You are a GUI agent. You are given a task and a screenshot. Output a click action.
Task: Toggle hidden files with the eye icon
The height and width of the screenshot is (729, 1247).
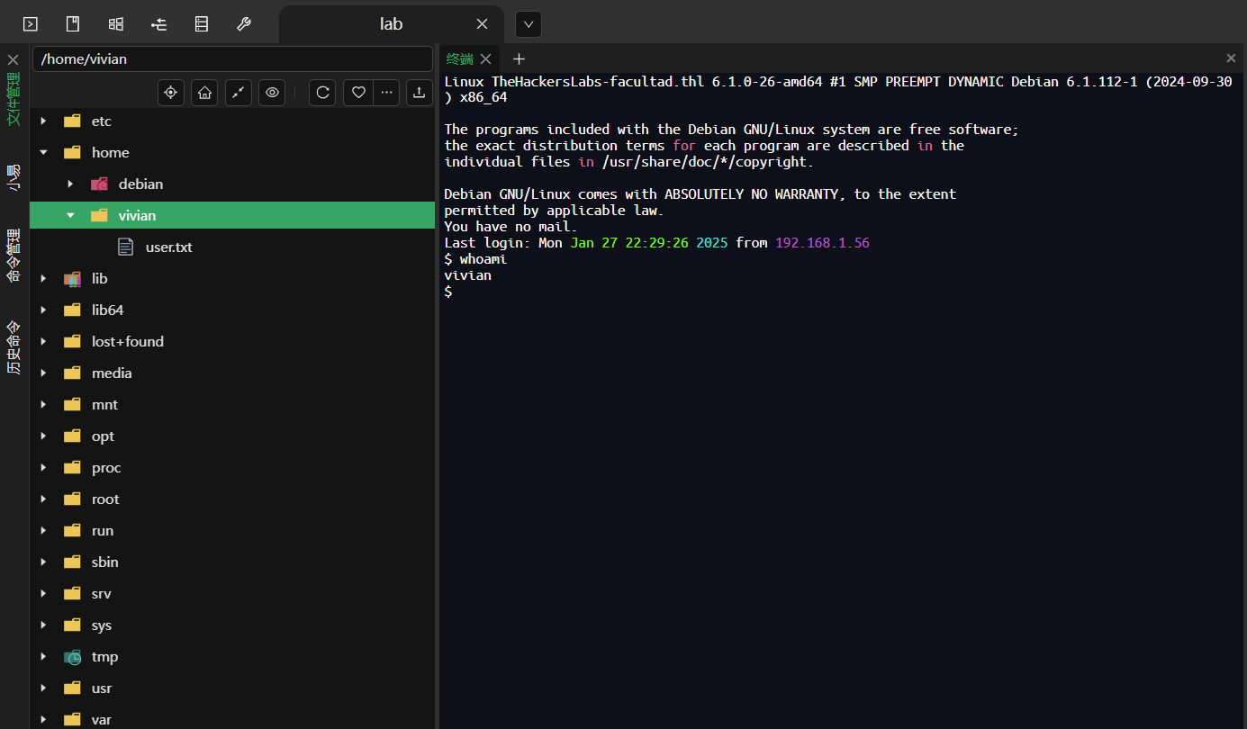coord(272,92)
